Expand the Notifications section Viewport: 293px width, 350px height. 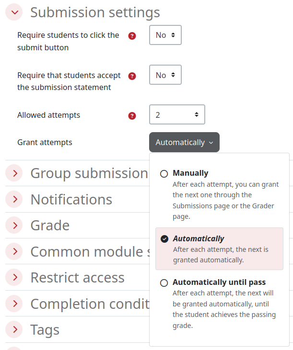pyautogui.click(x=15, y=199)
